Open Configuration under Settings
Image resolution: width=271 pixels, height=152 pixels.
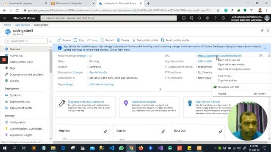17,122
